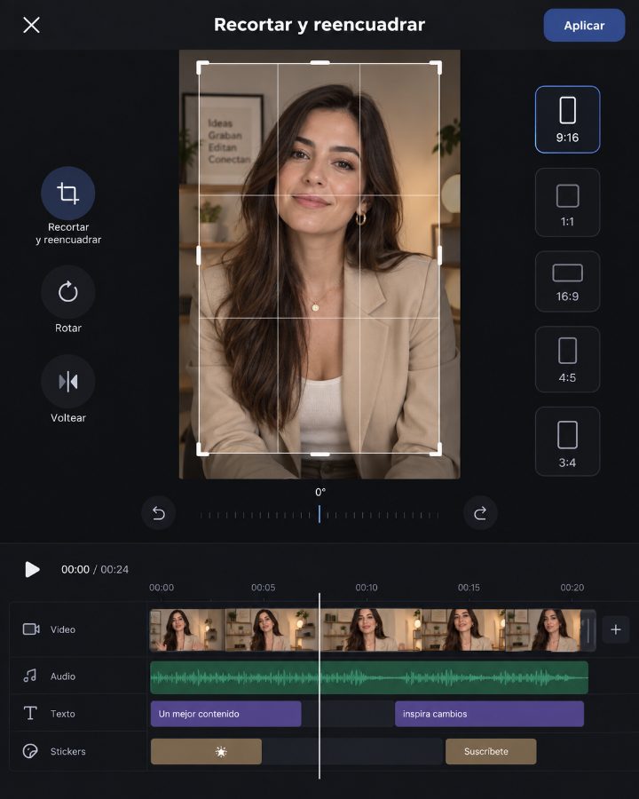Click the 'Audio' track label
Screen dimensions: 639x799
(x=63, y=676)
